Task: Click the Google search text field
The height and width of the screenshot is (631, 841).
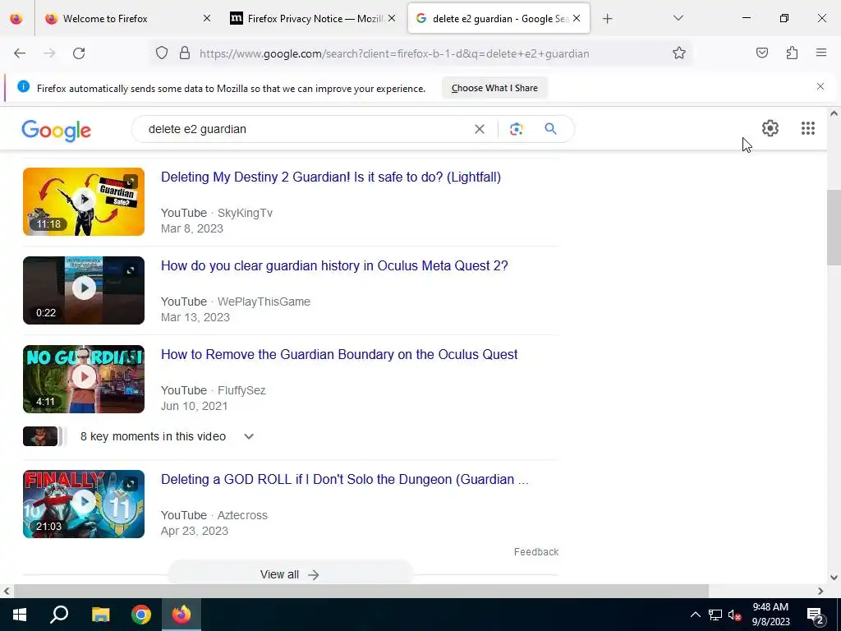Action: (306, 129)
